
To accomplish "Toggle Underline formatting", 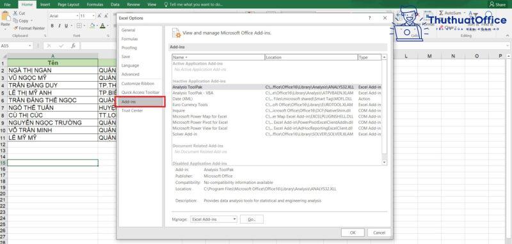I will (67, 26).
